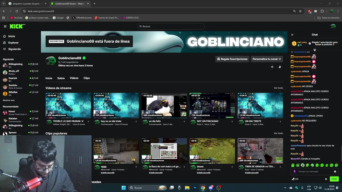
Task: Open the 'SOY UN FRACASAO' video thumbnail
Action: [x=212, y=105]
